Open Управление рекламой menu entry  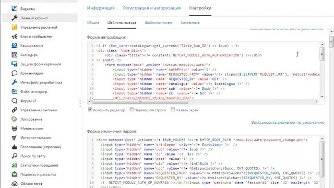[x=39, y=27]
